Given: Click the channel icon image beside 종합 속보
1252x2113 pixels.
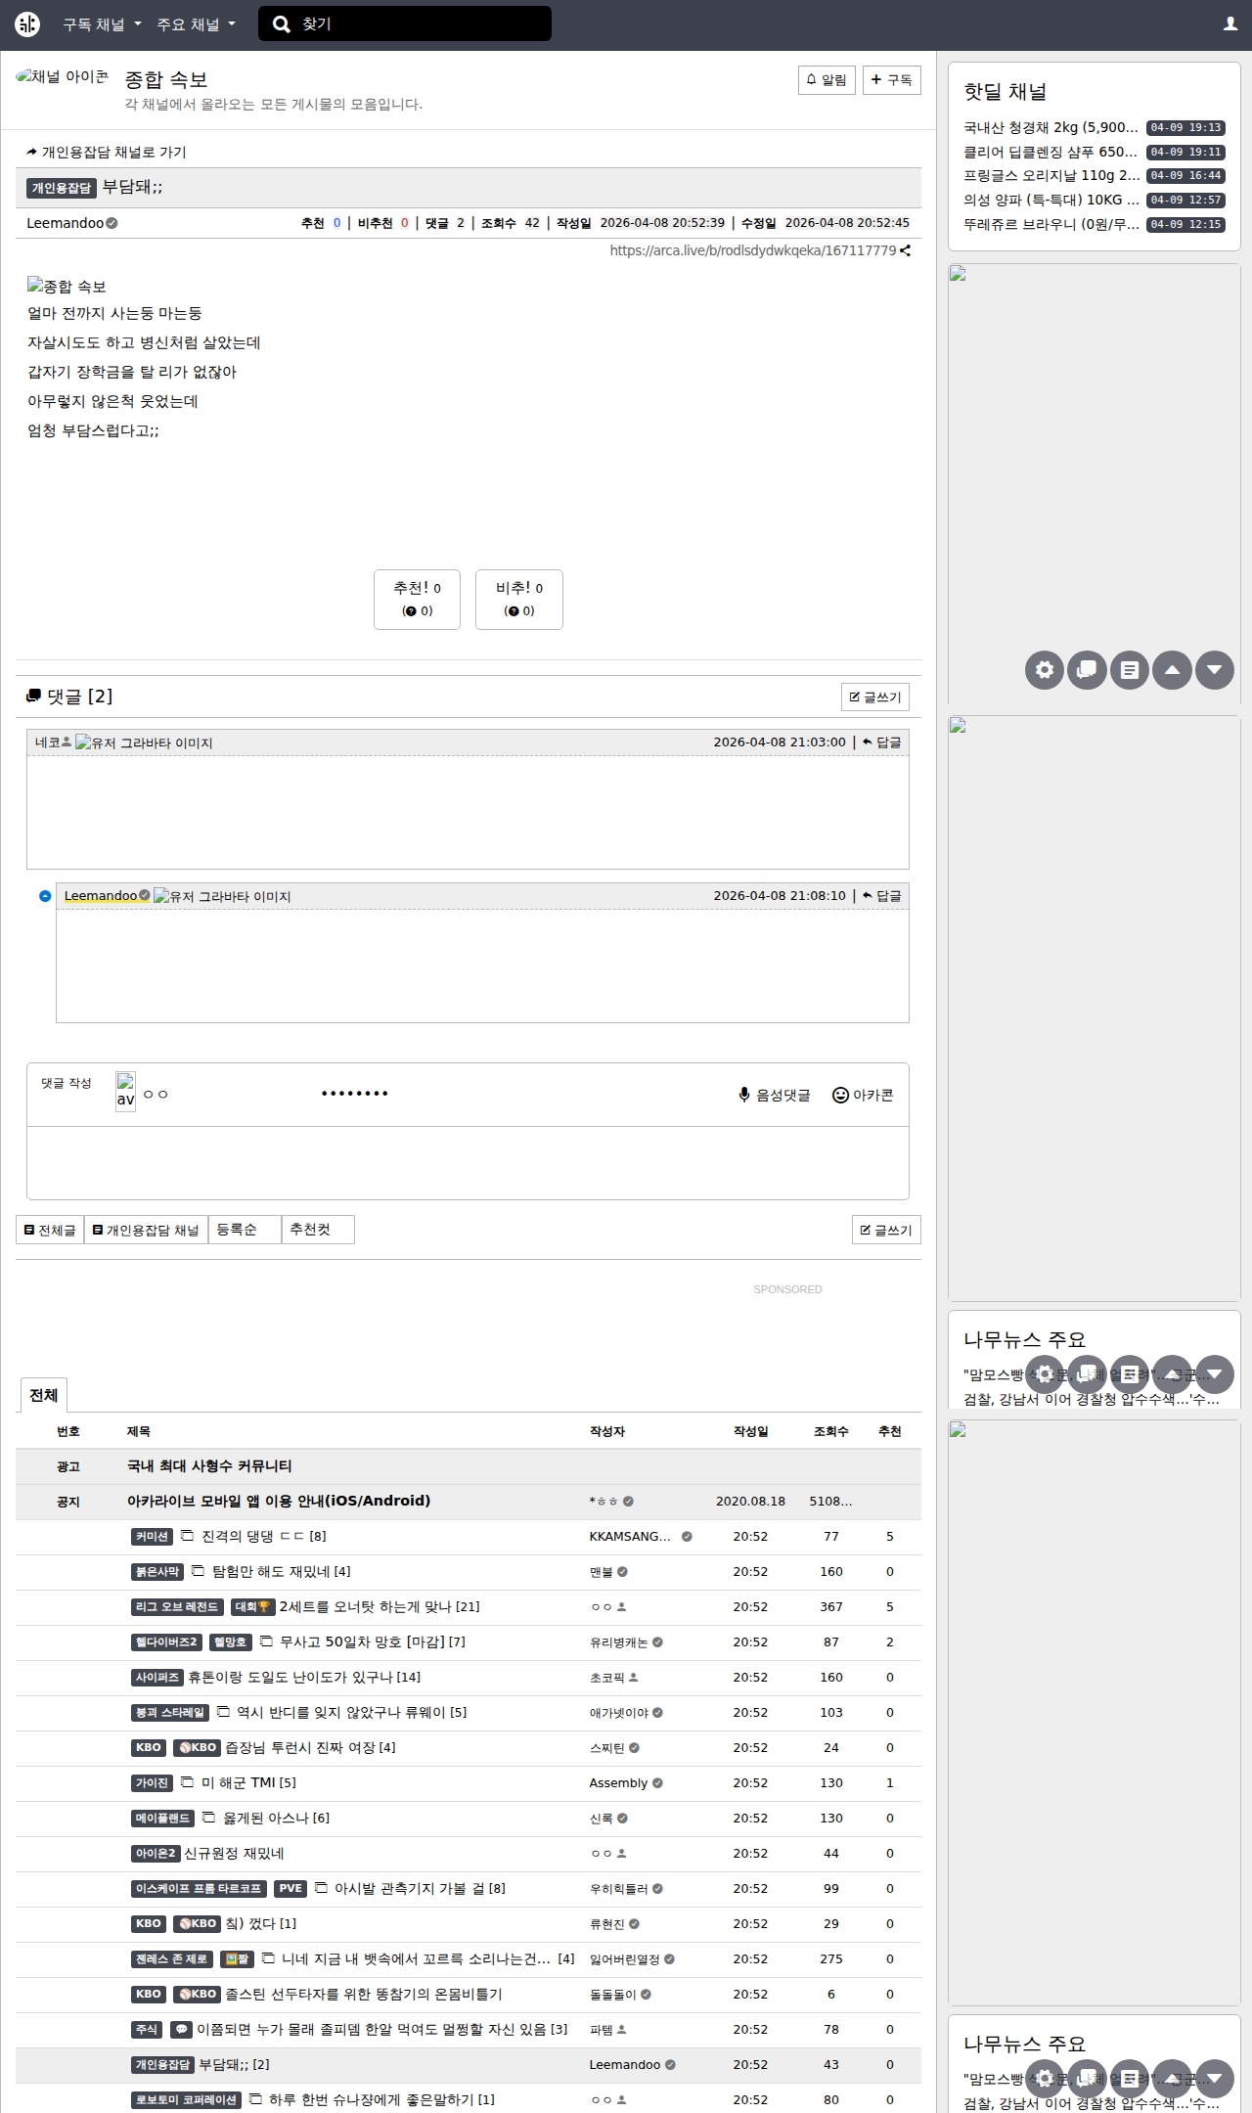Looking at the screenshot, I should click(x=63, y=77).
